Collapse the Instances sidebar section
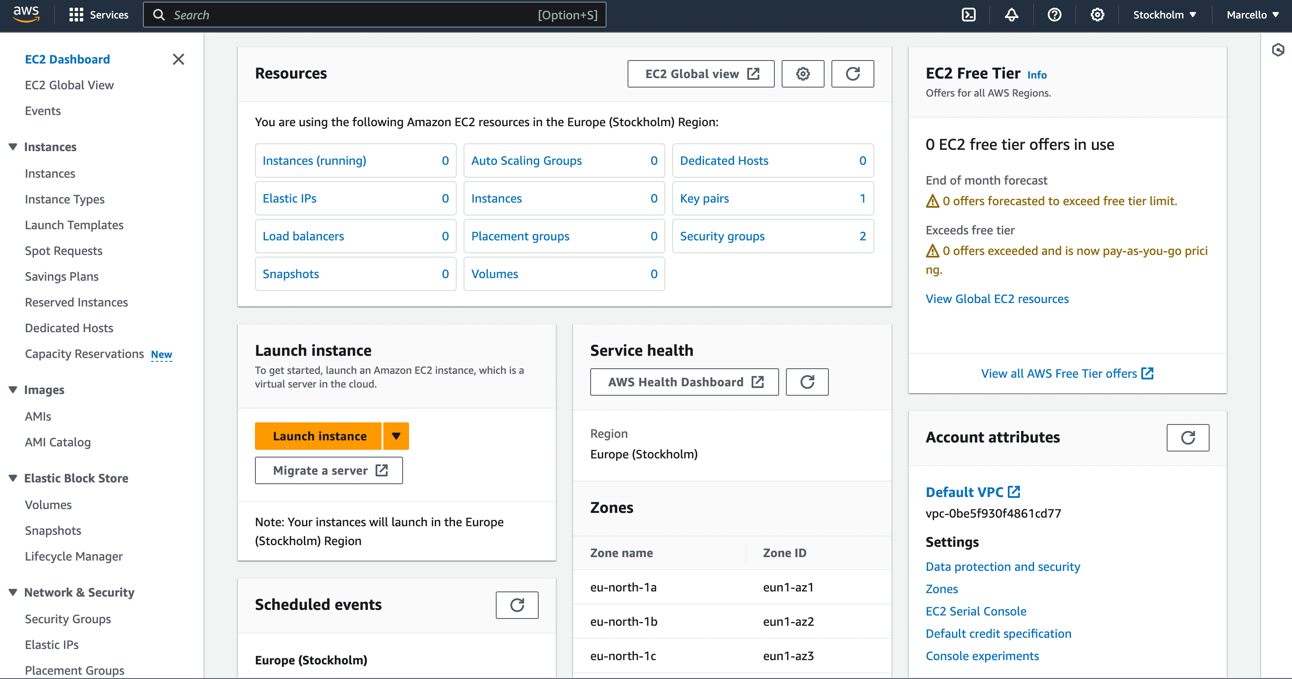 13,147
